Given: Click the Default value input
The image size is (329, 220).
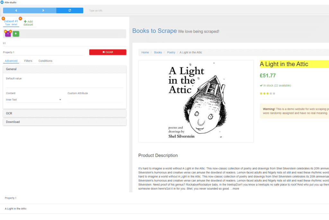Looking at the screenshot, I should tap(65, 84).
